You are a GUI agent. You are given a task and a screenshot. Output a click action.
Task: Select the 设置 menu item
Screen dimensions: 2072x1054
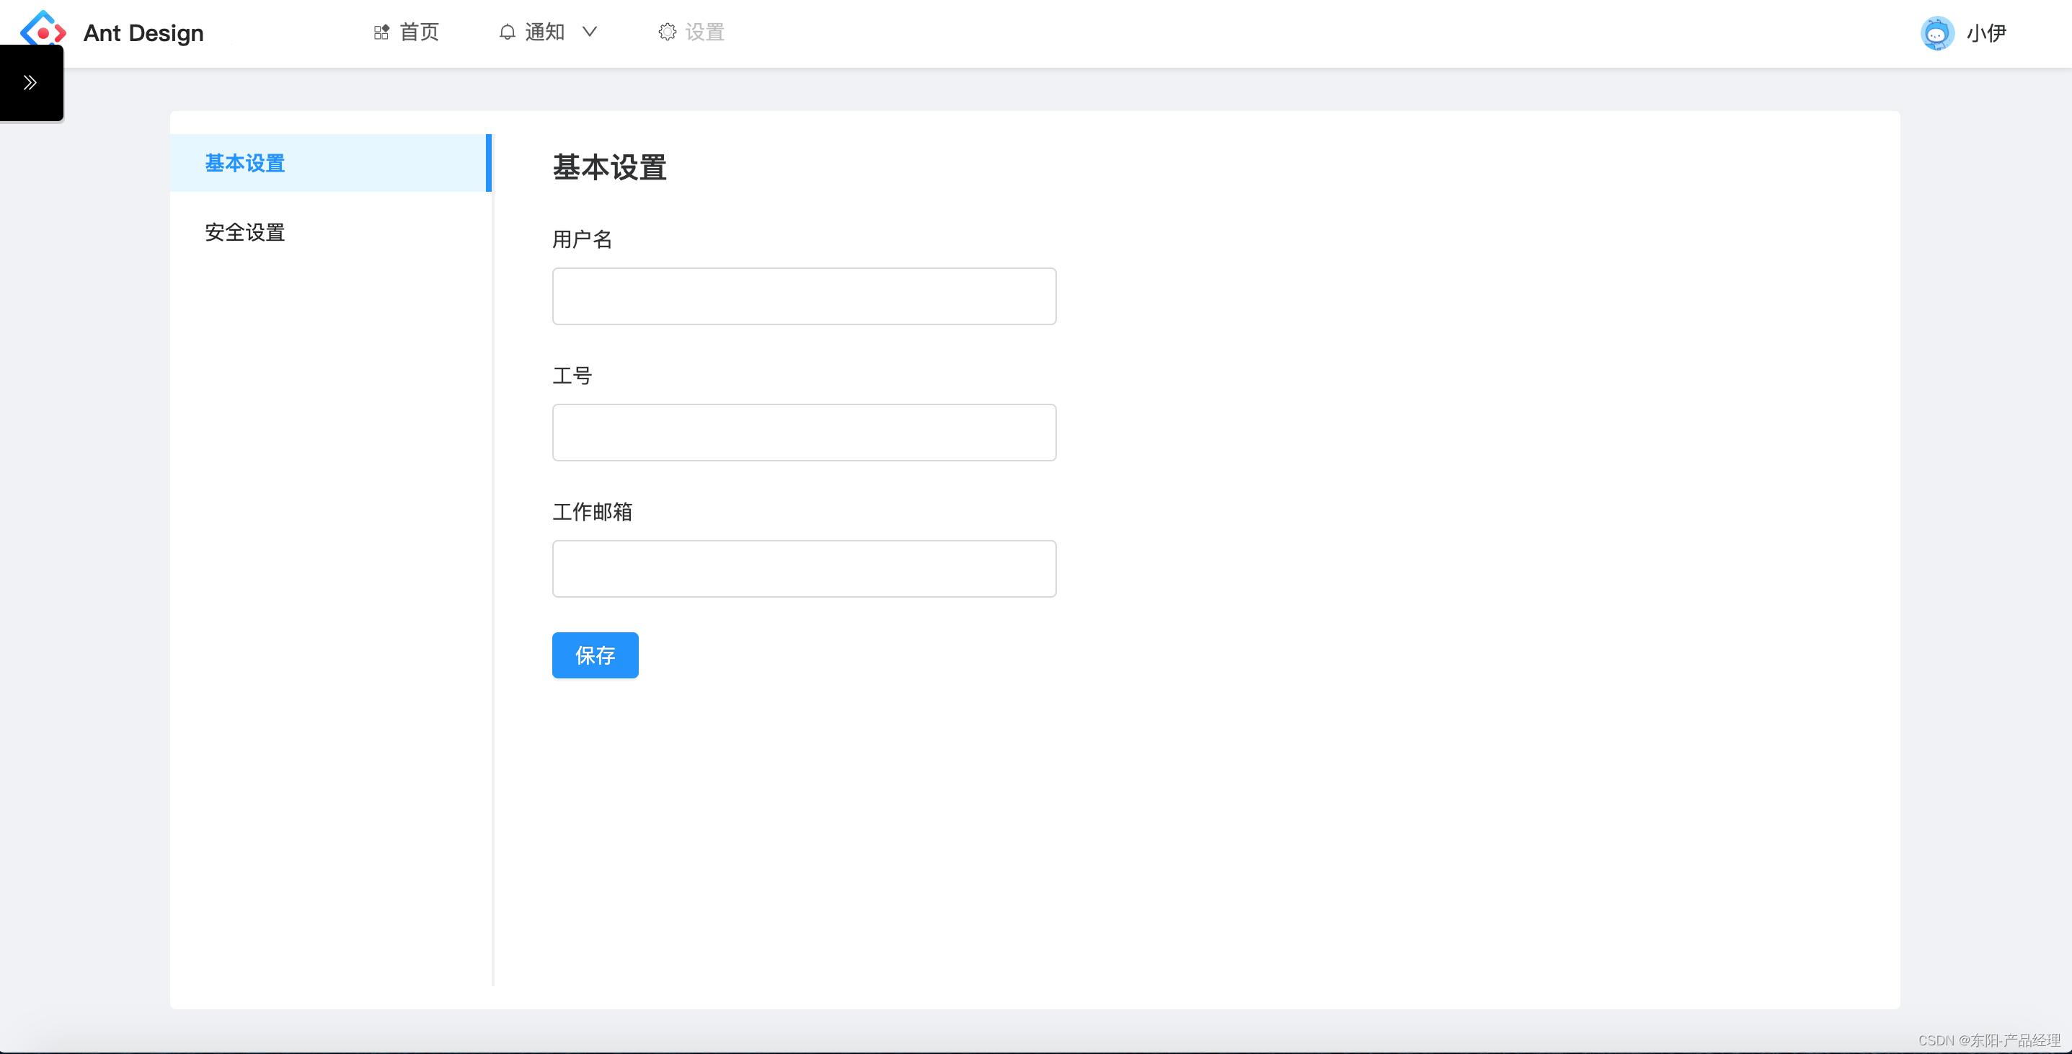704,32
